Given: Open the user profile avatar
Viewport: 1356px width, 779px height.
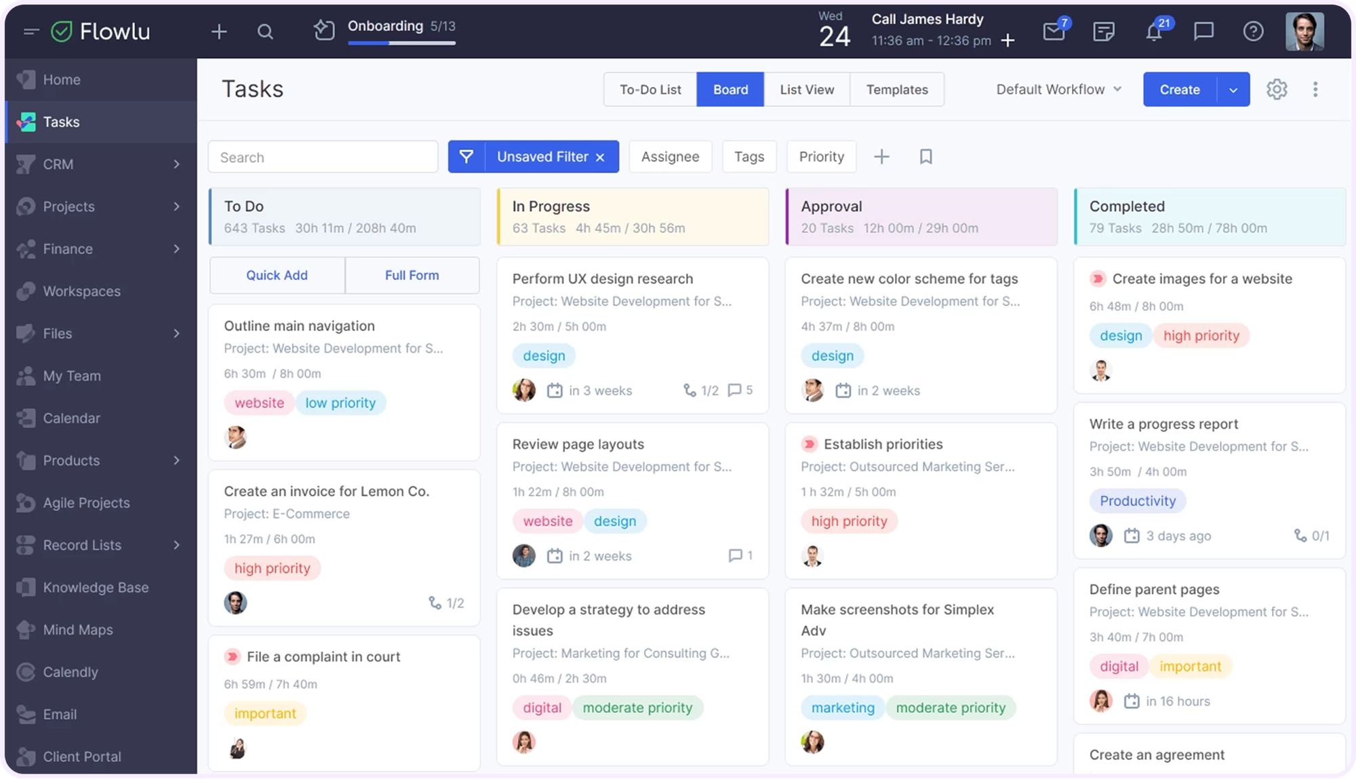Looking at the screenshot, I should 1304,31.
